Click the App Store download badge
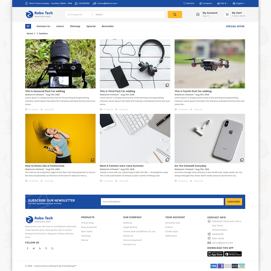 click(x=215, y=254)
